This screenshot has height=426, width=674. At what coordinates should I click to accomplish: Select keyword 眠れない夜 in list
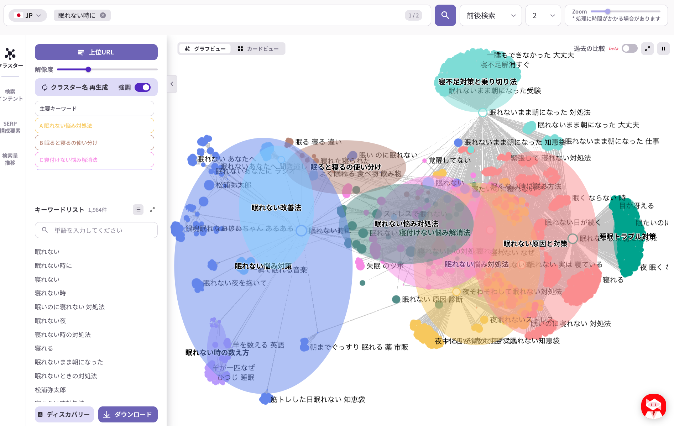pyautogui.click(x=50, y=321)
